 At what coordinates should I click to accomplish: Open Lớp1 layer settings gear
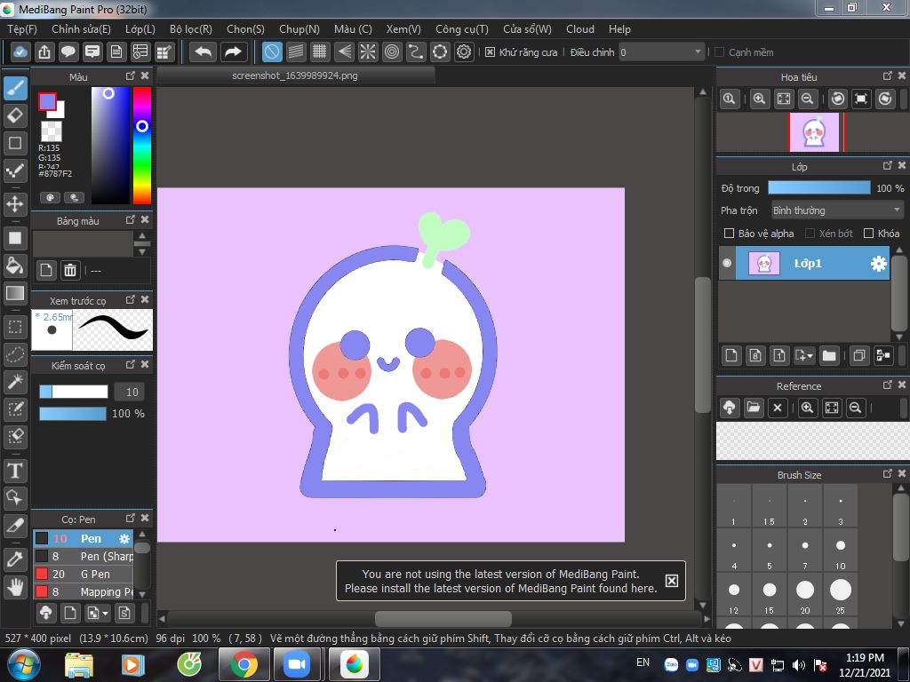pyautogui.click(x=879, y=264)
